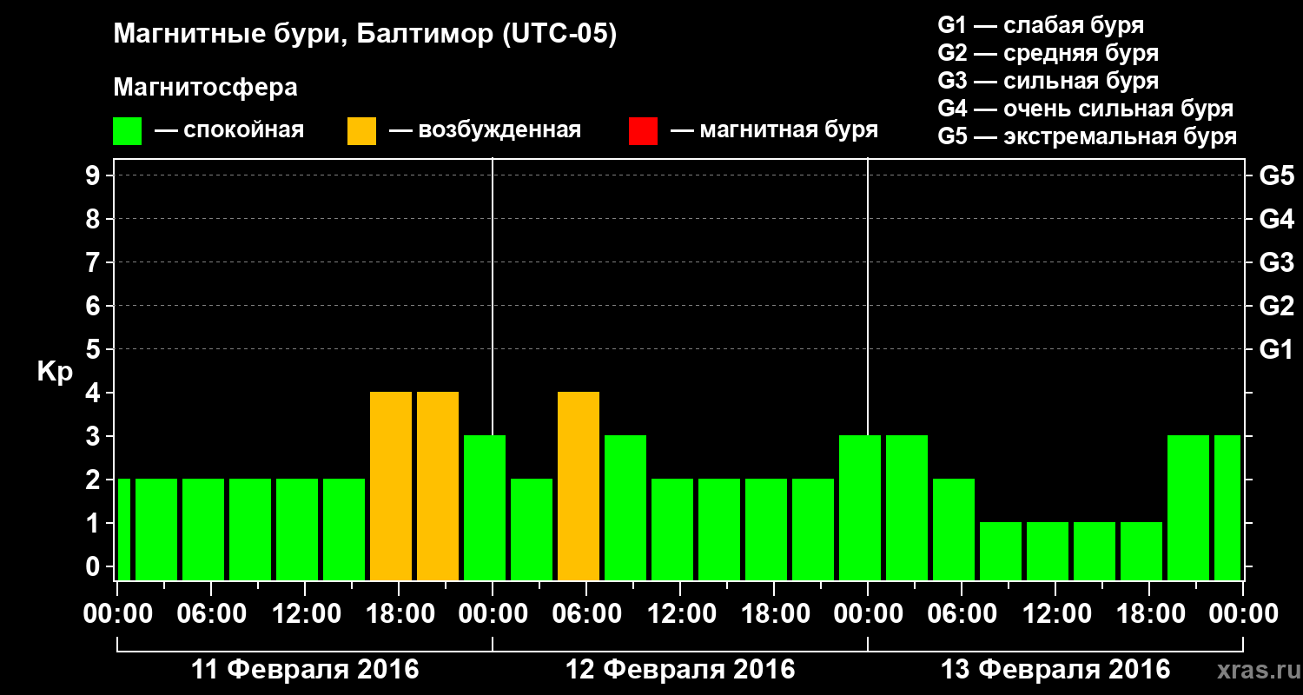Click the '18:00' time label under 11 February

tap(399, 613)
